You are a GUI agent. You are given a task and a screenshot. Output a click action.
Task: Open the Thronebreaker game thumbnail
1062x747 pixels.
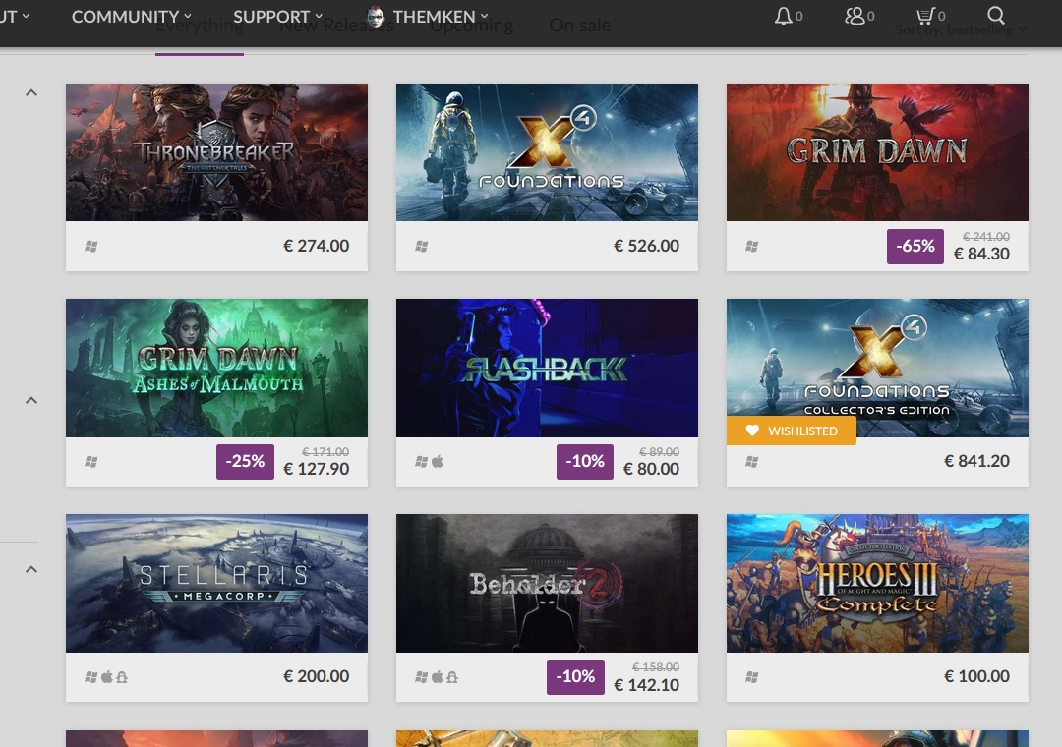(x=216, y=152)
